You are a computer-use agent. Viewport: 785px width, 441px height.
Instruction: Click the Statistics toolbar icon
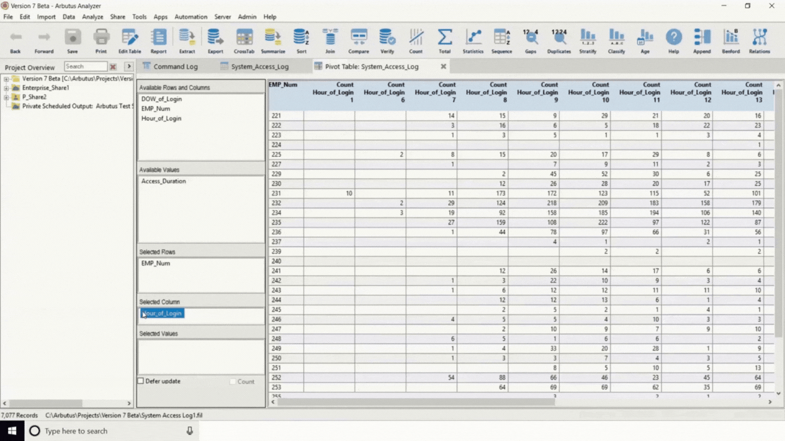click(473, 39)
